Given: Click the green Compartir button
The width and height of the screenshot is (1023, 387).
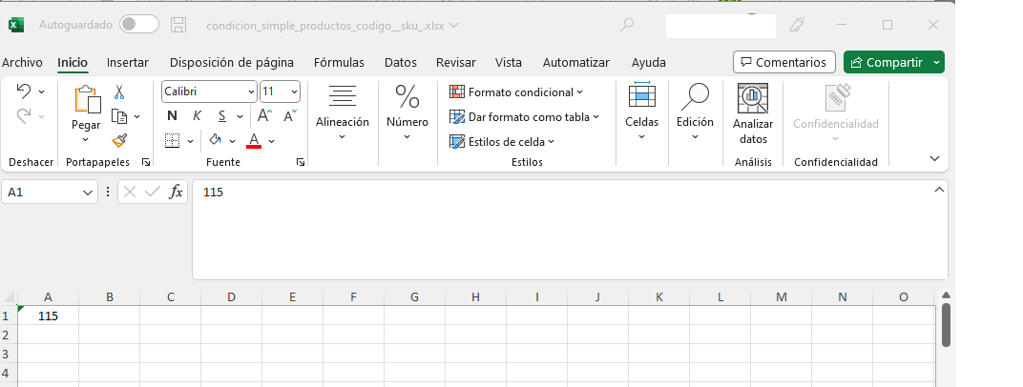Looking at the screenshot, I should pos(887,63).
